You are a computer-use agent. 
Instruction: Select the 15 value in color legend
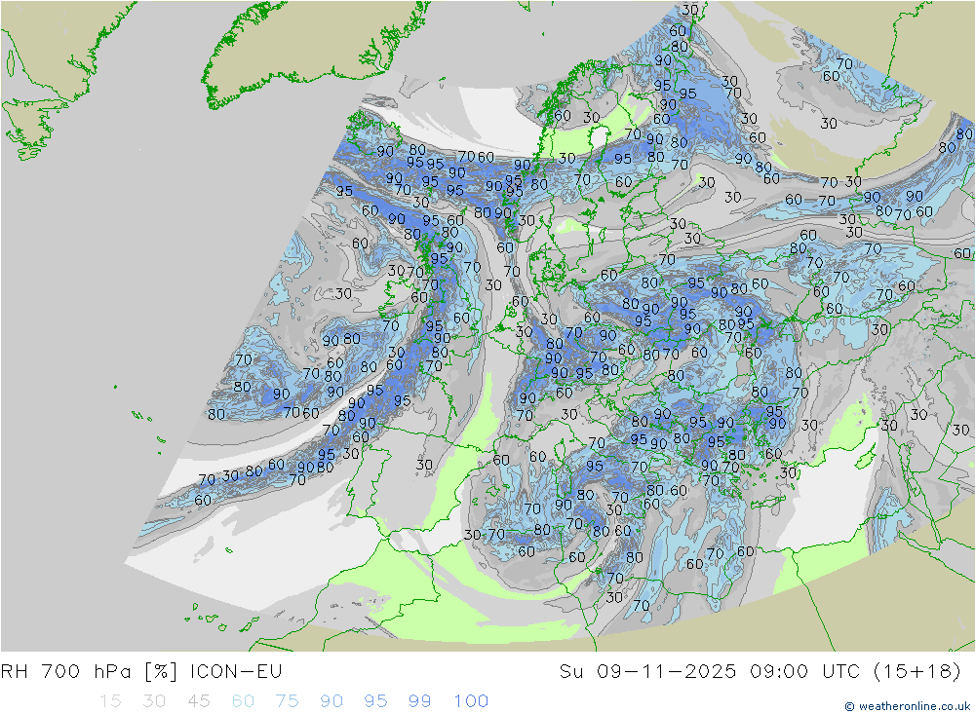(110, 701)
